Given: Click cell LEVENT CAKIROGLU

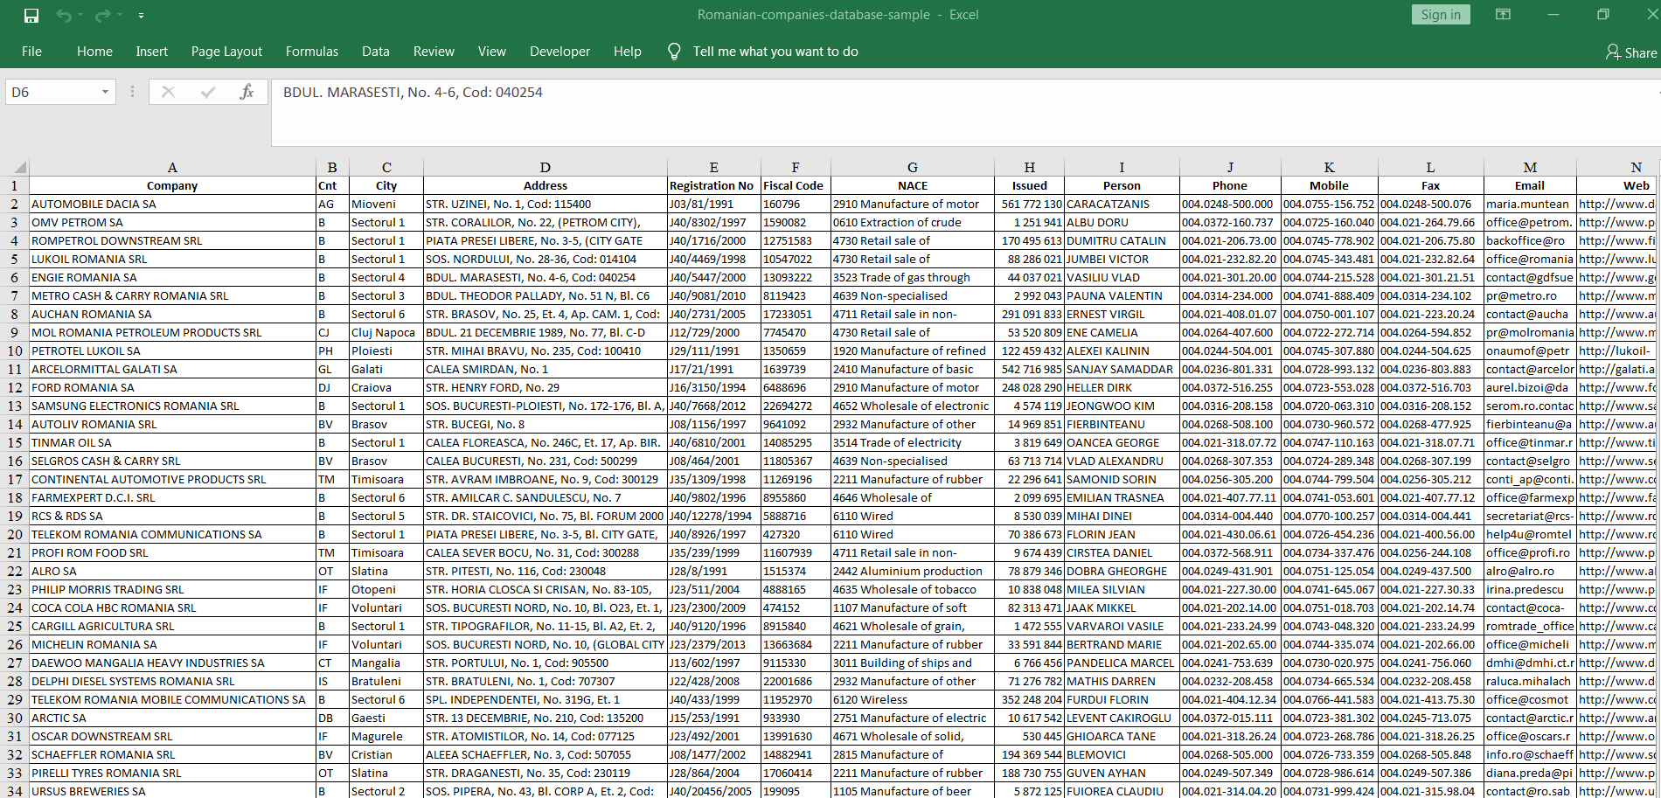Looking at the screenshot, I should click(1122, 718).
